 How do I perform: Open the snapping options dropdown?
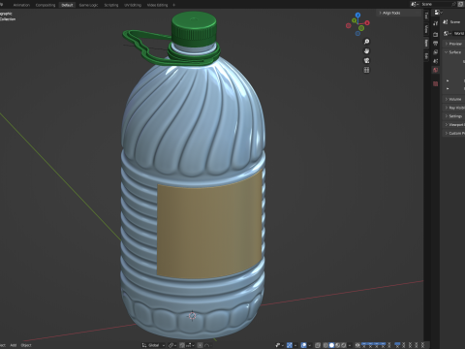pos(190,345)
